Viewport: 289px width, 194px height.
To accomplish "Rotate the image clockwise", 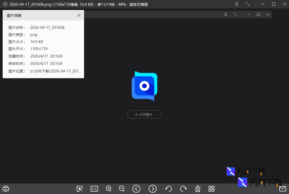I will coord(183,189).
